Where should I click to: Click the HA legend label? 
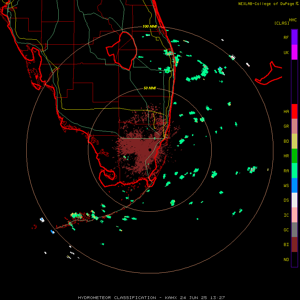coord(286,112)
